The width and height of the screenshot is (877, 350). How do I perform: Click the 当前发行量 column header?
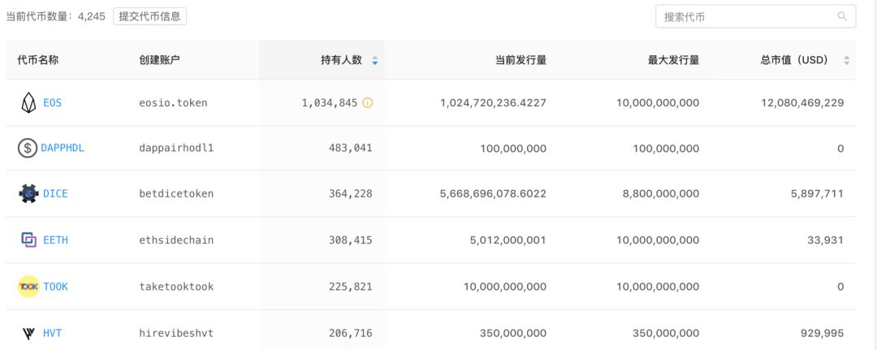(521, 60)
